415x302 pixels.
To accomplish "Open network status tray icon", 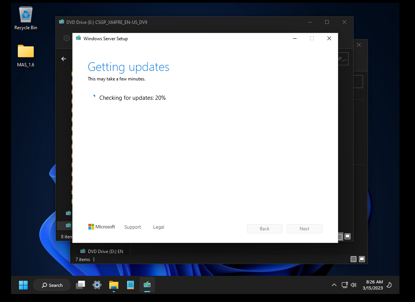I will (344, 285).
